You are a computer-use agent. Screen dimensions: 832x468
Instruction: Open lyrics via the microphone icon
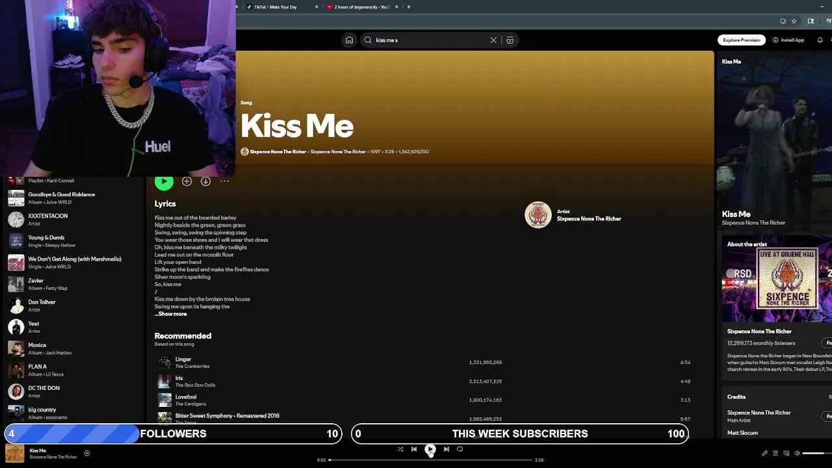coord(764,453)
